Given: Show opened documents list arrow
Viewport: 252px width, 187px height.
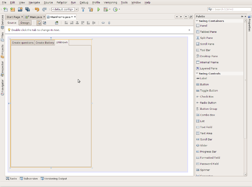Looking at the screenshot, I should tap(186, 17).
